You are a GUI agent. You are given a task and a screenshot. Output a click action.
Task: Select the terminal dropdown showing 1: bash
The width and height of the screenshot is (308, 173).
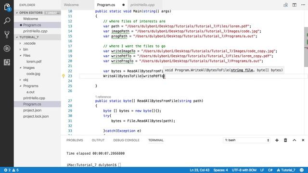coord(246,140)
